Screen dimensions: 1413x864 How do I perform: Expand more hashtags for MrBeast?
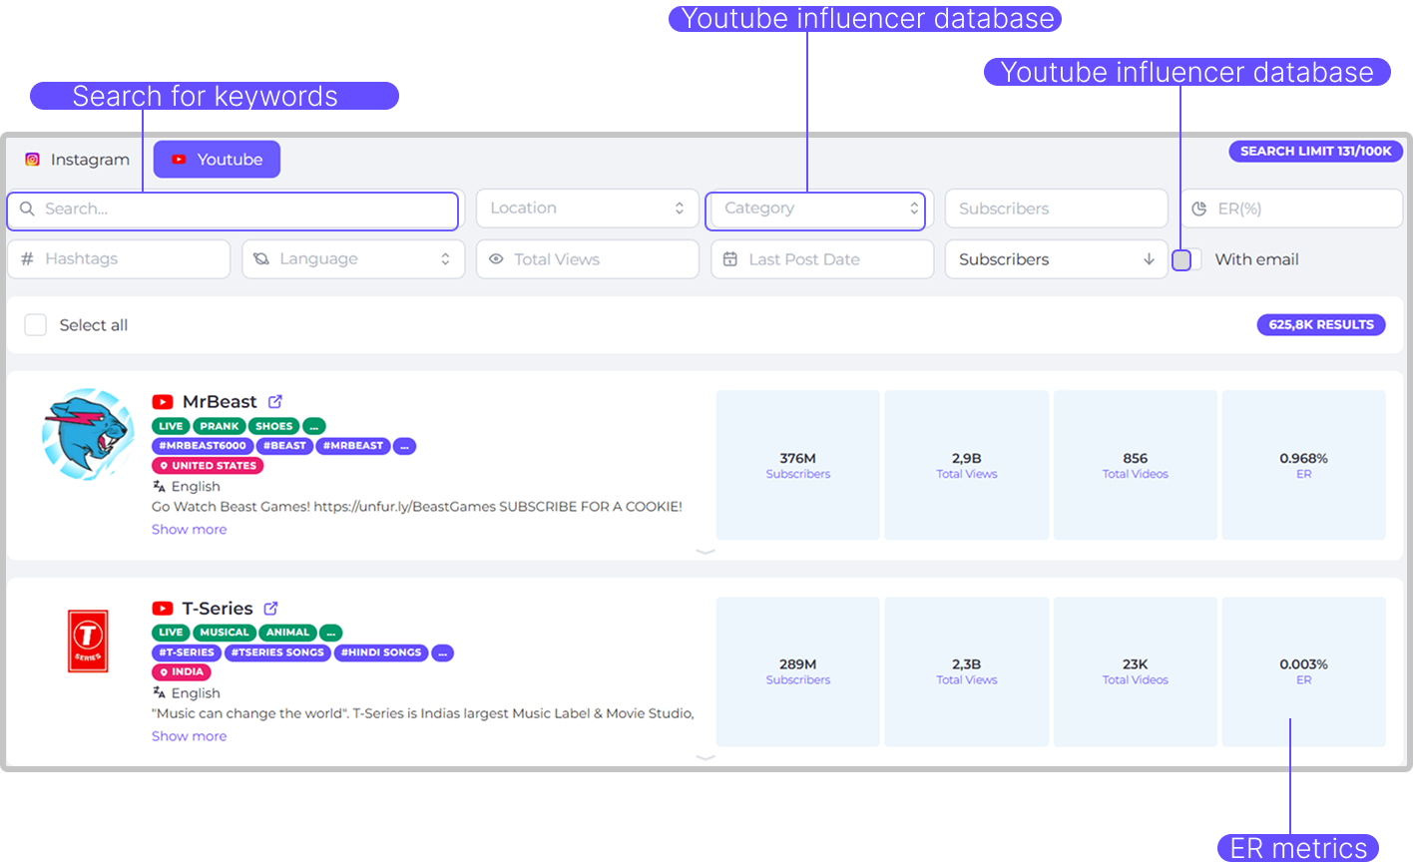pyautogui.click(x=404, y=446)
